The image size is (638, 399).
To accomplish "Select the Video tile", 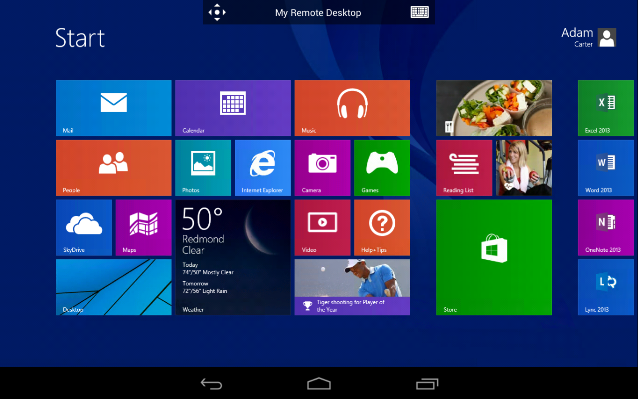I will [322, 227].
